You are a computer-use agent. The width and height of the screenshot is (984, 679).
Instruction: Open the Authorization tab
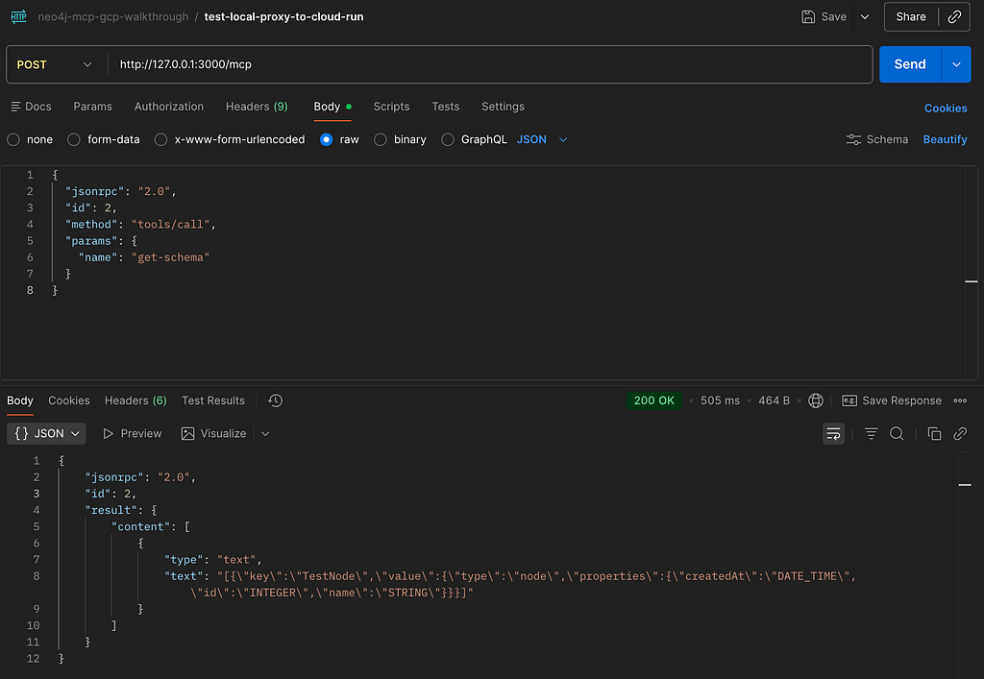coord(169,107)
